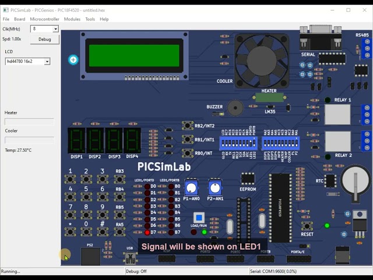Push the keypad 1 key
The height and width of the screenshot is (280, 373).
70,179
